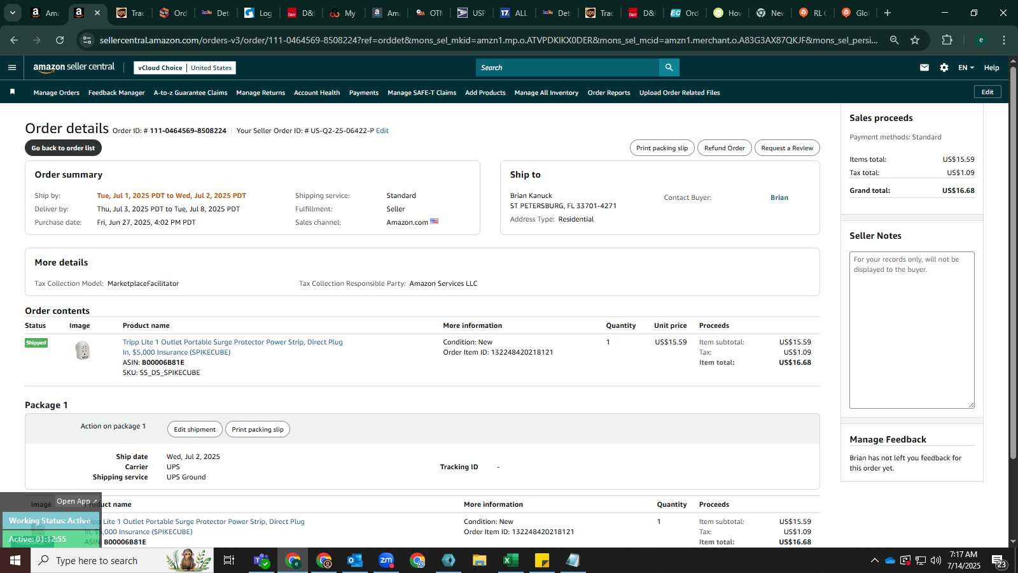The image size is (1018, 573).
Task: Select the order ID 111-0464569-8508224 text
Action: (188, 131)
